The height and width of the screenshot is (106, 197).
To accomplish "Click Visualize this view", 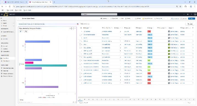I will 147,18.
